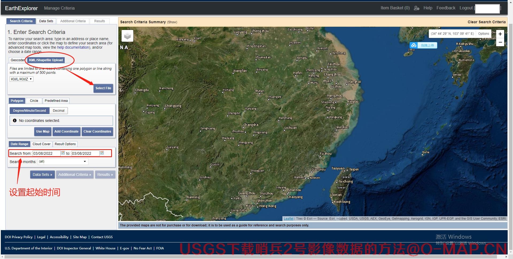Show the Search Criteria Summary
The width and height of the screenshot is (513, 259).
tap(172, 22)
